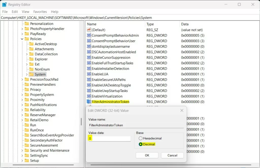Click the EnableInstallerDetection DWORD icon
The height and width of the screenshot is (168, 260).
89,69
